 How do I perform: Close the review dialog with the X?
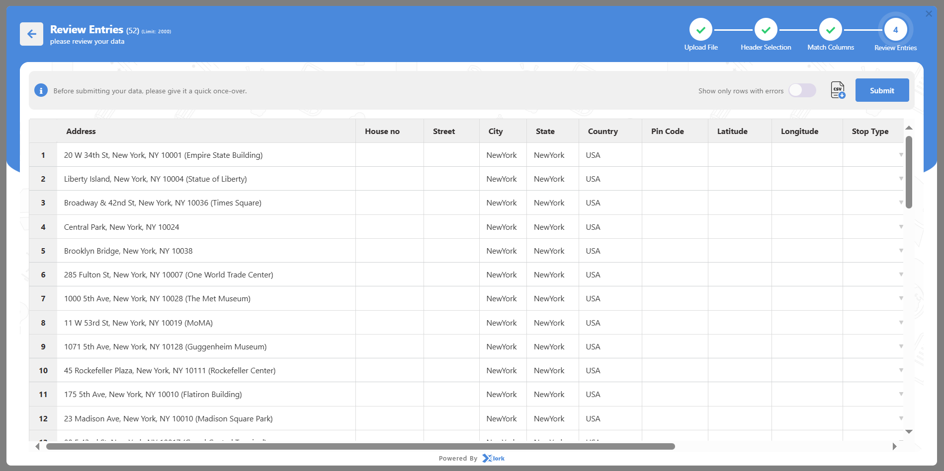pos(929,14)
